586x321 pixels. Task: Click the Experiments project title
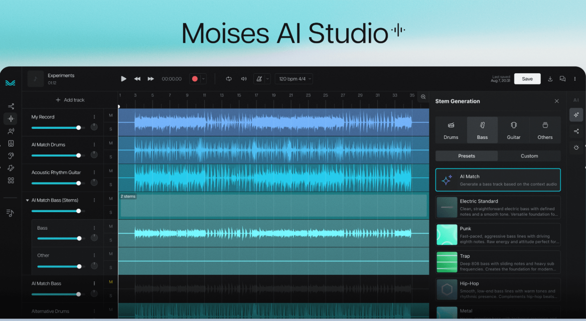click(61, 76)
